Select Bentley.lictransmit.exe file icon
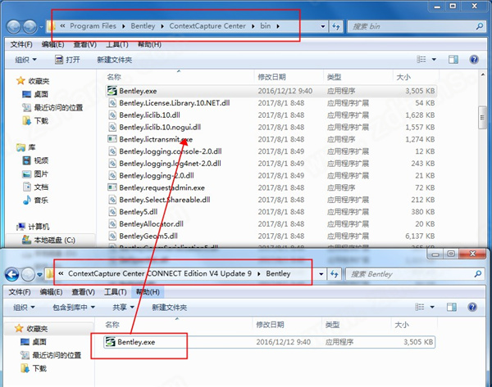The height and width of the screenshot is (387, 492). [x=112, y=139]
